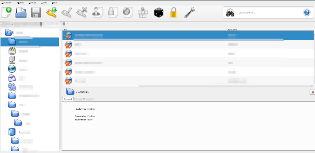
Task: Open an existing database file
Action: pyautogui.click(x=21, y=12)
